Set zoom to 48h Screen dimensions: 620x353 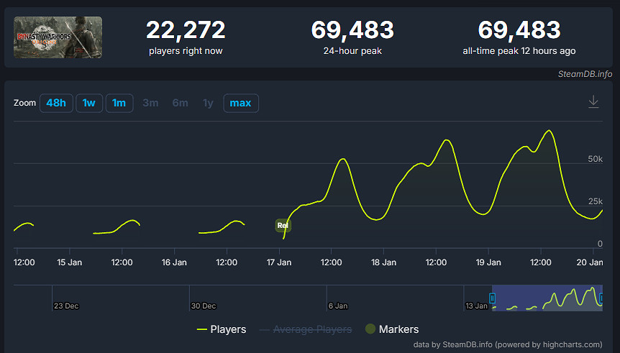pos(55,103)
